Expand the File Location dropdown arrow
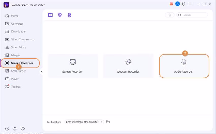The image size is (216, 134). pyautogui.click(x=102, y=122)
